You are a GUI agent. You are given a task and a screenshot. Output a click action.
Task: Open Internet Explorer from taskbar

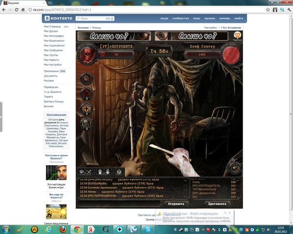click(49, 229)
